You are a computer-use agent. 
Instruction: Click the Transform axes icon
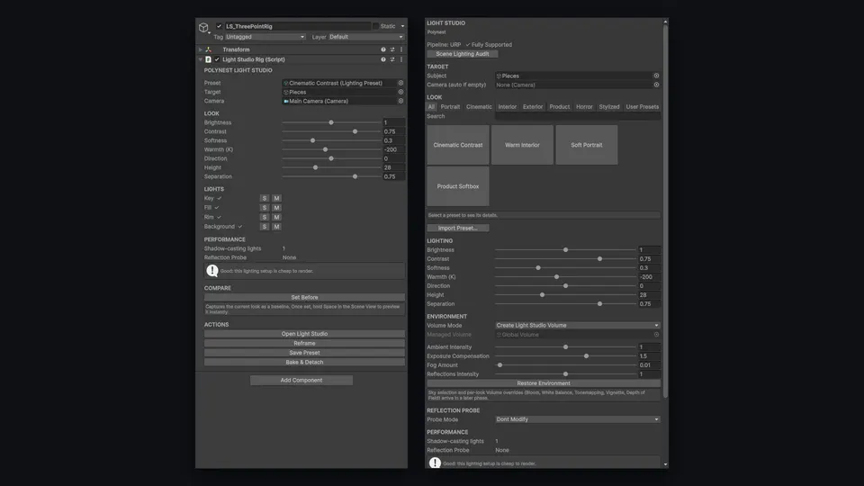pos(208,49)
